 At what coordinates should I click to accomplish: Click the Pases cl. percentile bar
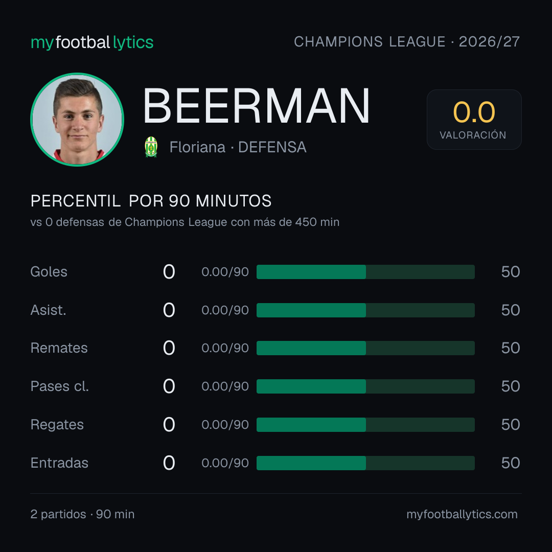pyautogui.click(x=365, y=386)
